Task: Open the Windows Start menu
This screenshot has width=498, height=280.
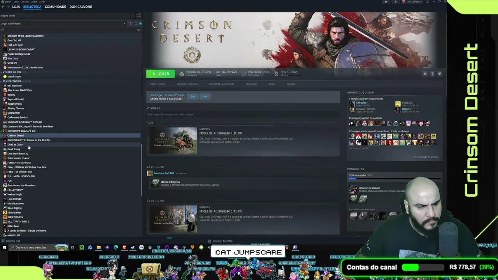Action: (4, 247)
